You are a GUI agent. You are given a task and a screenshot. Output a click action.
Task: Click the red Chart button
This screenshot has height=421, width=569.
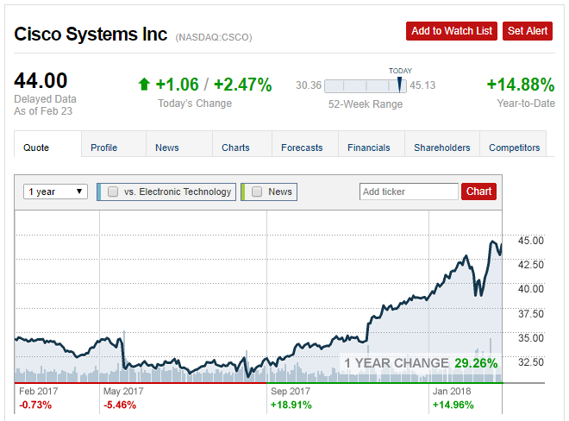(x=478, y=192)
